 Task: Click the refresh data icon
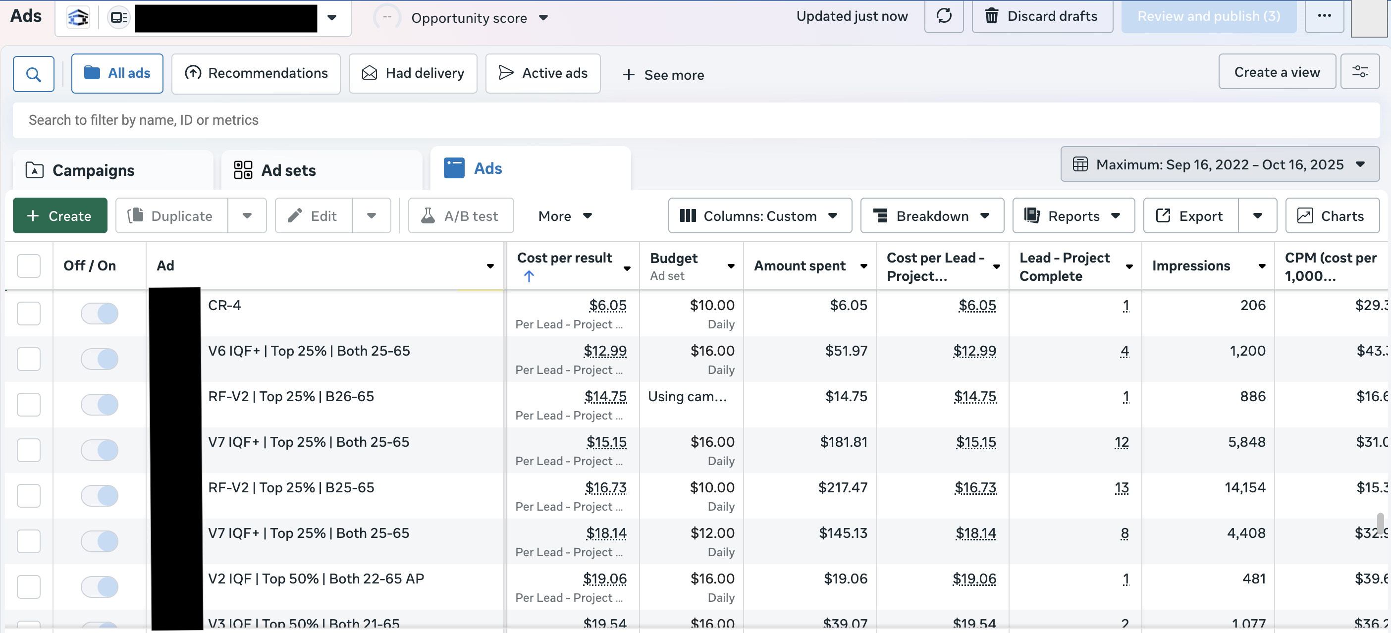[x=944, y=16]
